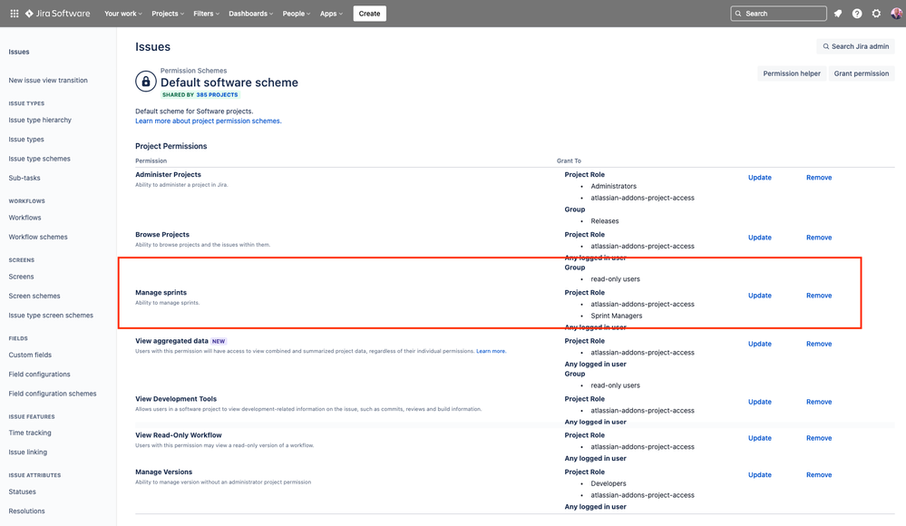This screenshot has height=526, width=906.
Task: Open Issue type schemes in sidebar
Action: tap(39, 159)
